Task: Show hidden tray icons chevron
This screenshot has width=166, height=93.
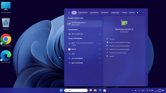Action: pyautogui.click(x=132, y=90)
